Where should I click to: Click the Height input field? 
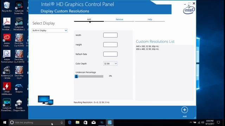[110, 44]
